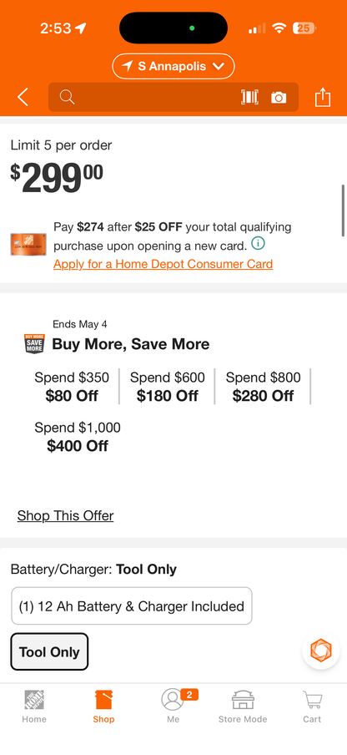Tap the search magnifier icon
The image size is (347, 755).
tap(68, 97)
